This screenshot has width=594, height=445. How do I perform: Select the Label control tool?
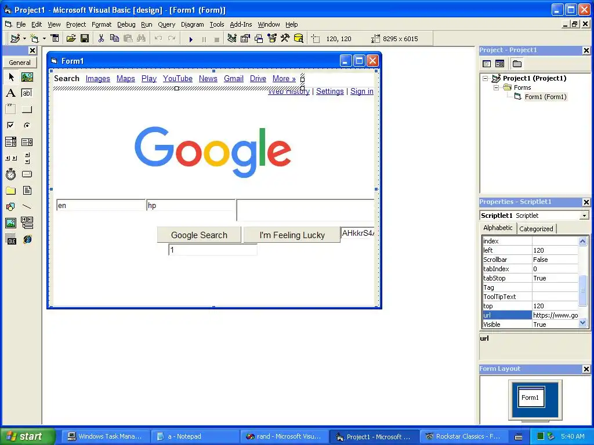(x=11, y=93)
